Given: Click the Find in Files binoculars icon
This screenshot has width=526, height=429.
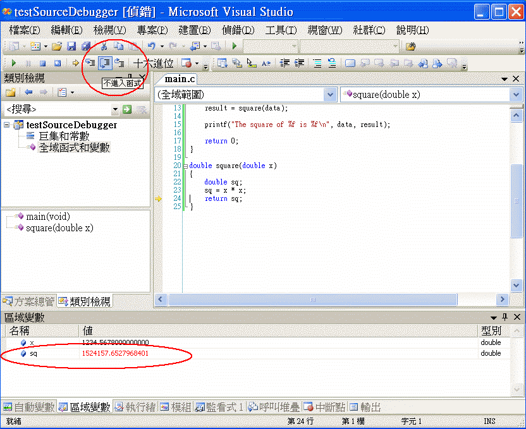Looking at the screenshot, I should point(410,46).
